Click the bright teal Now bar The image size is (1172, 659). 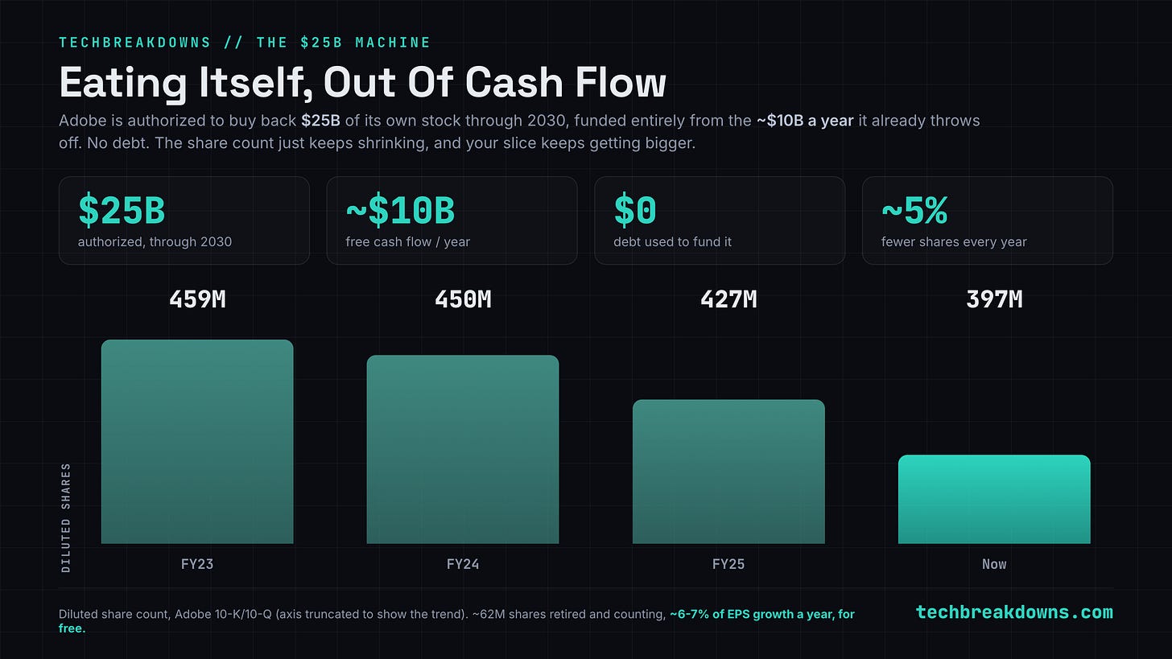coord(994,500)
